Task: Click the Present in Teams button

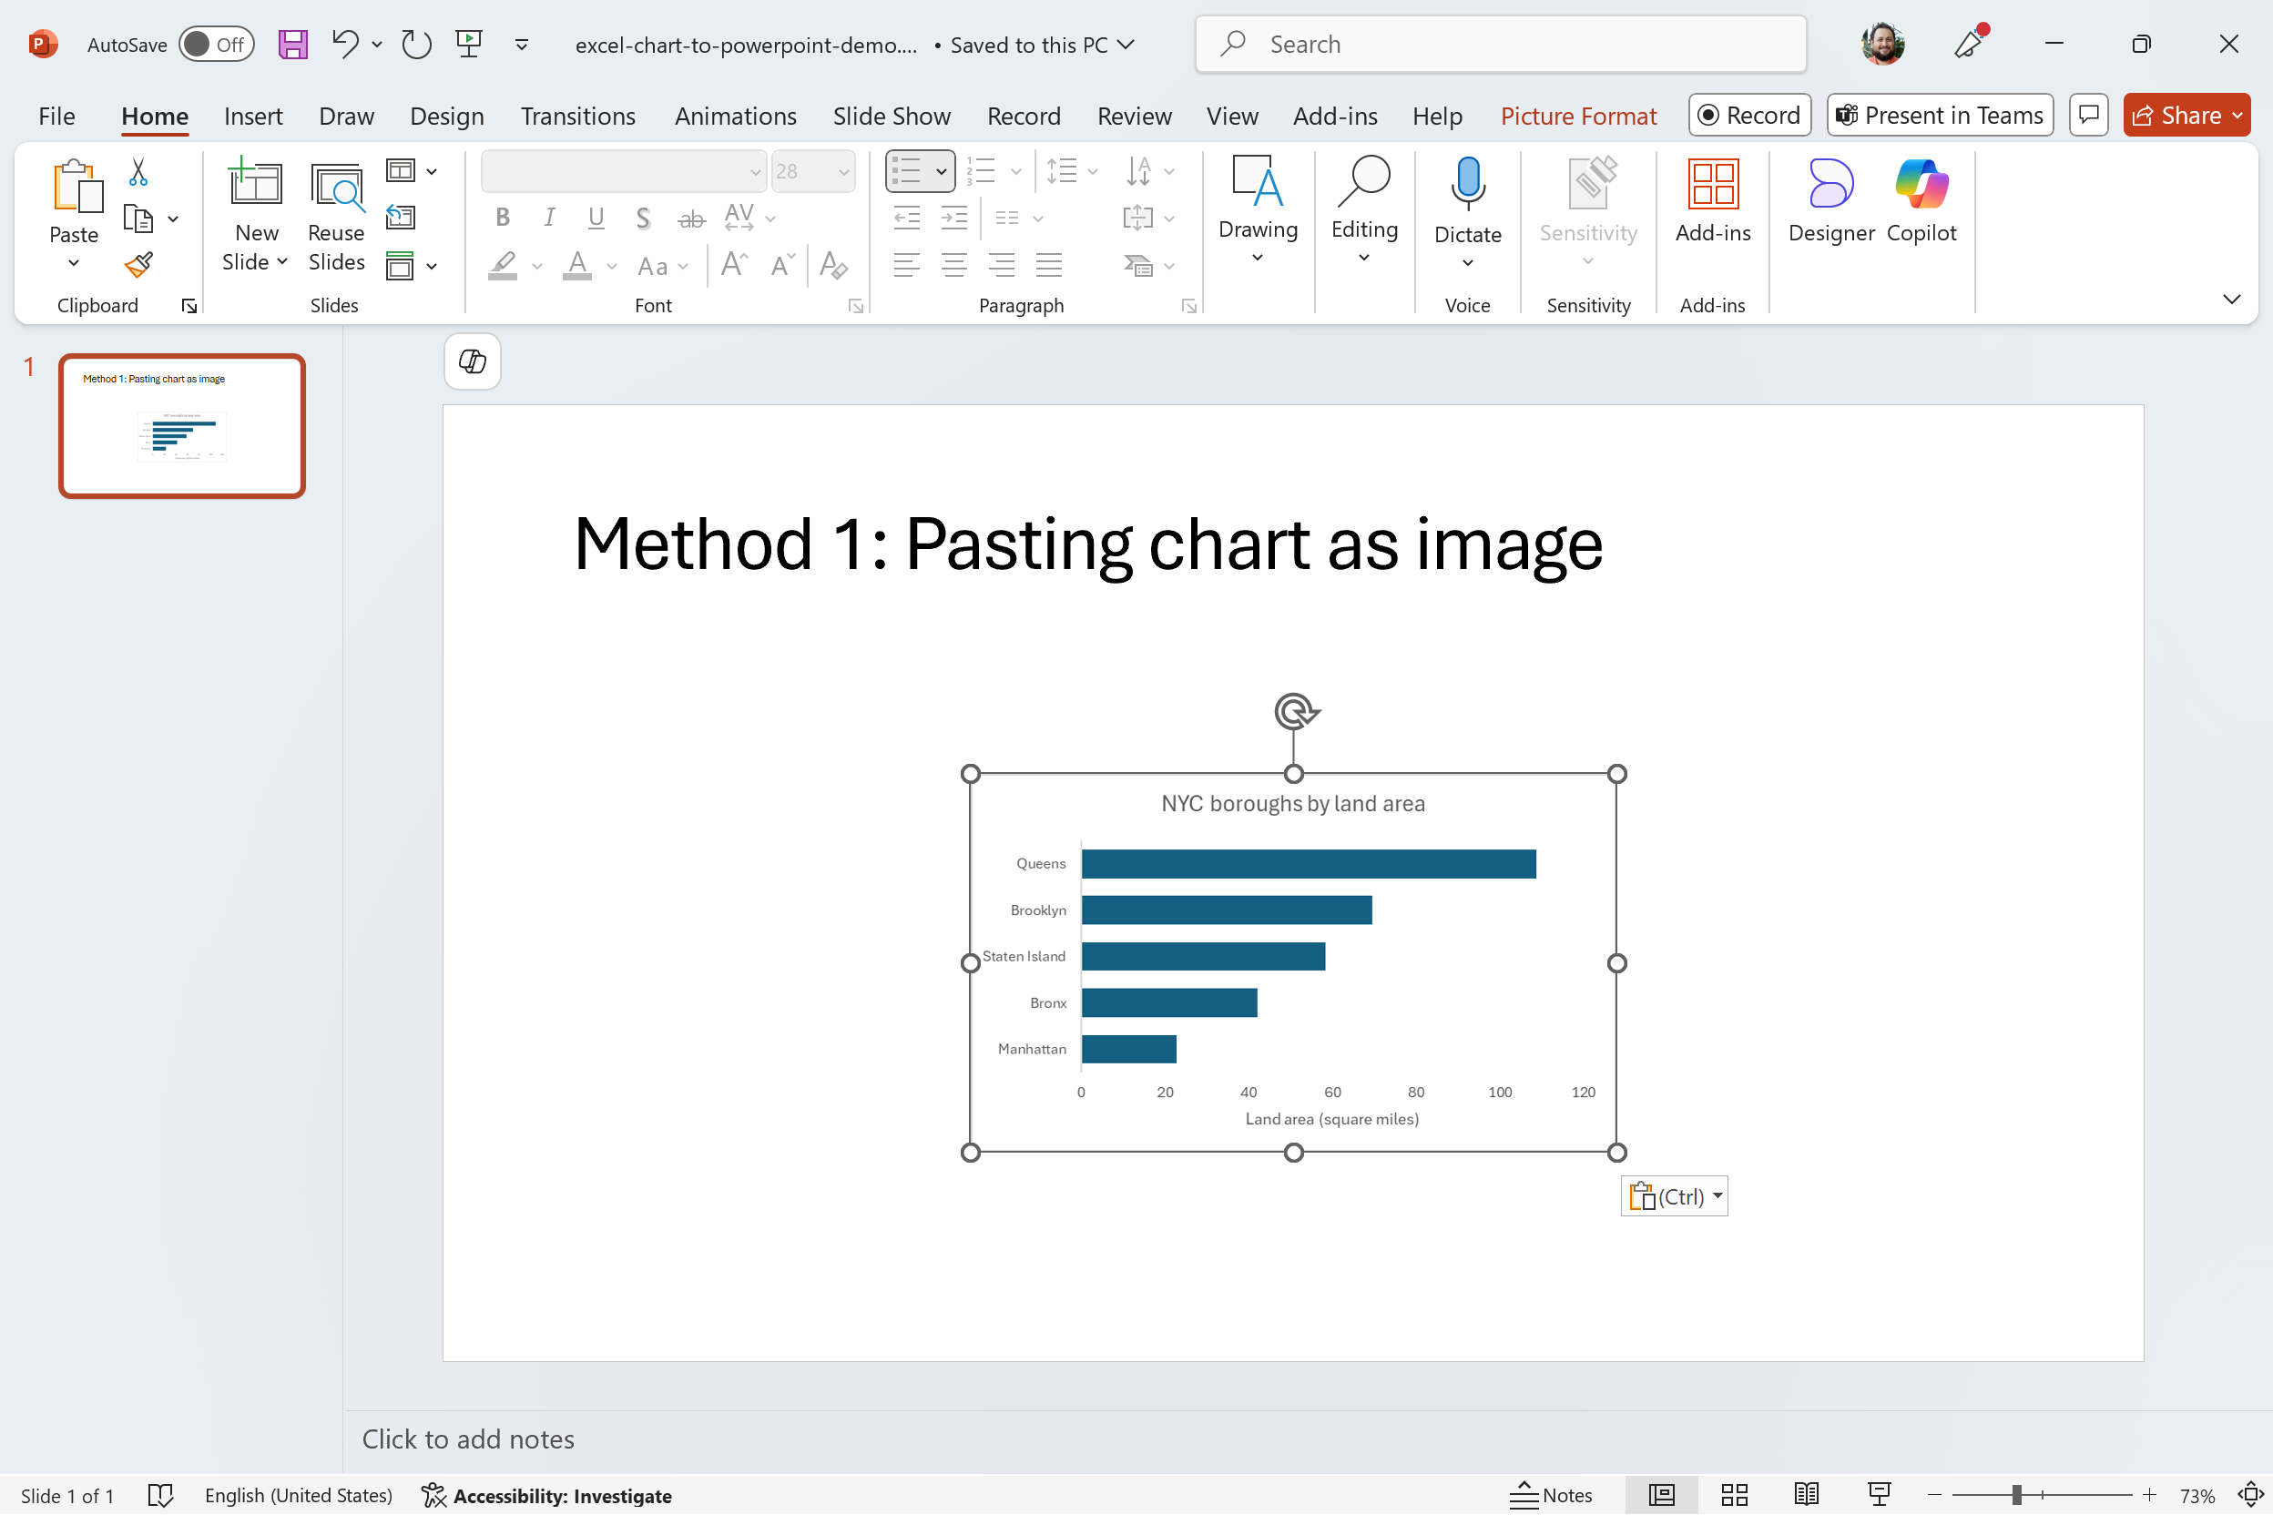Action: [x=1940, y=115]
